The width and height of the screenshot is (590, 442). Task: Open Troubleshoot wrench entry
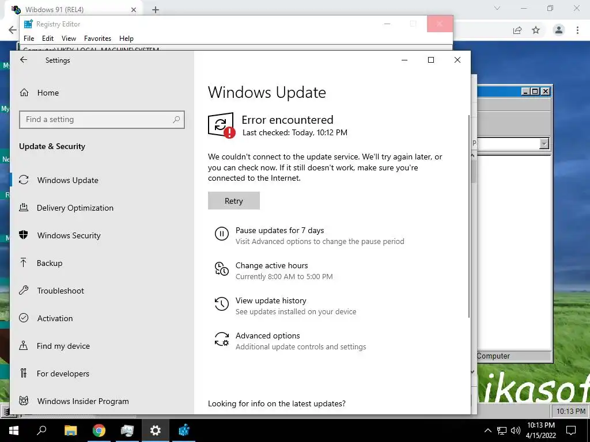click(60, 291)
